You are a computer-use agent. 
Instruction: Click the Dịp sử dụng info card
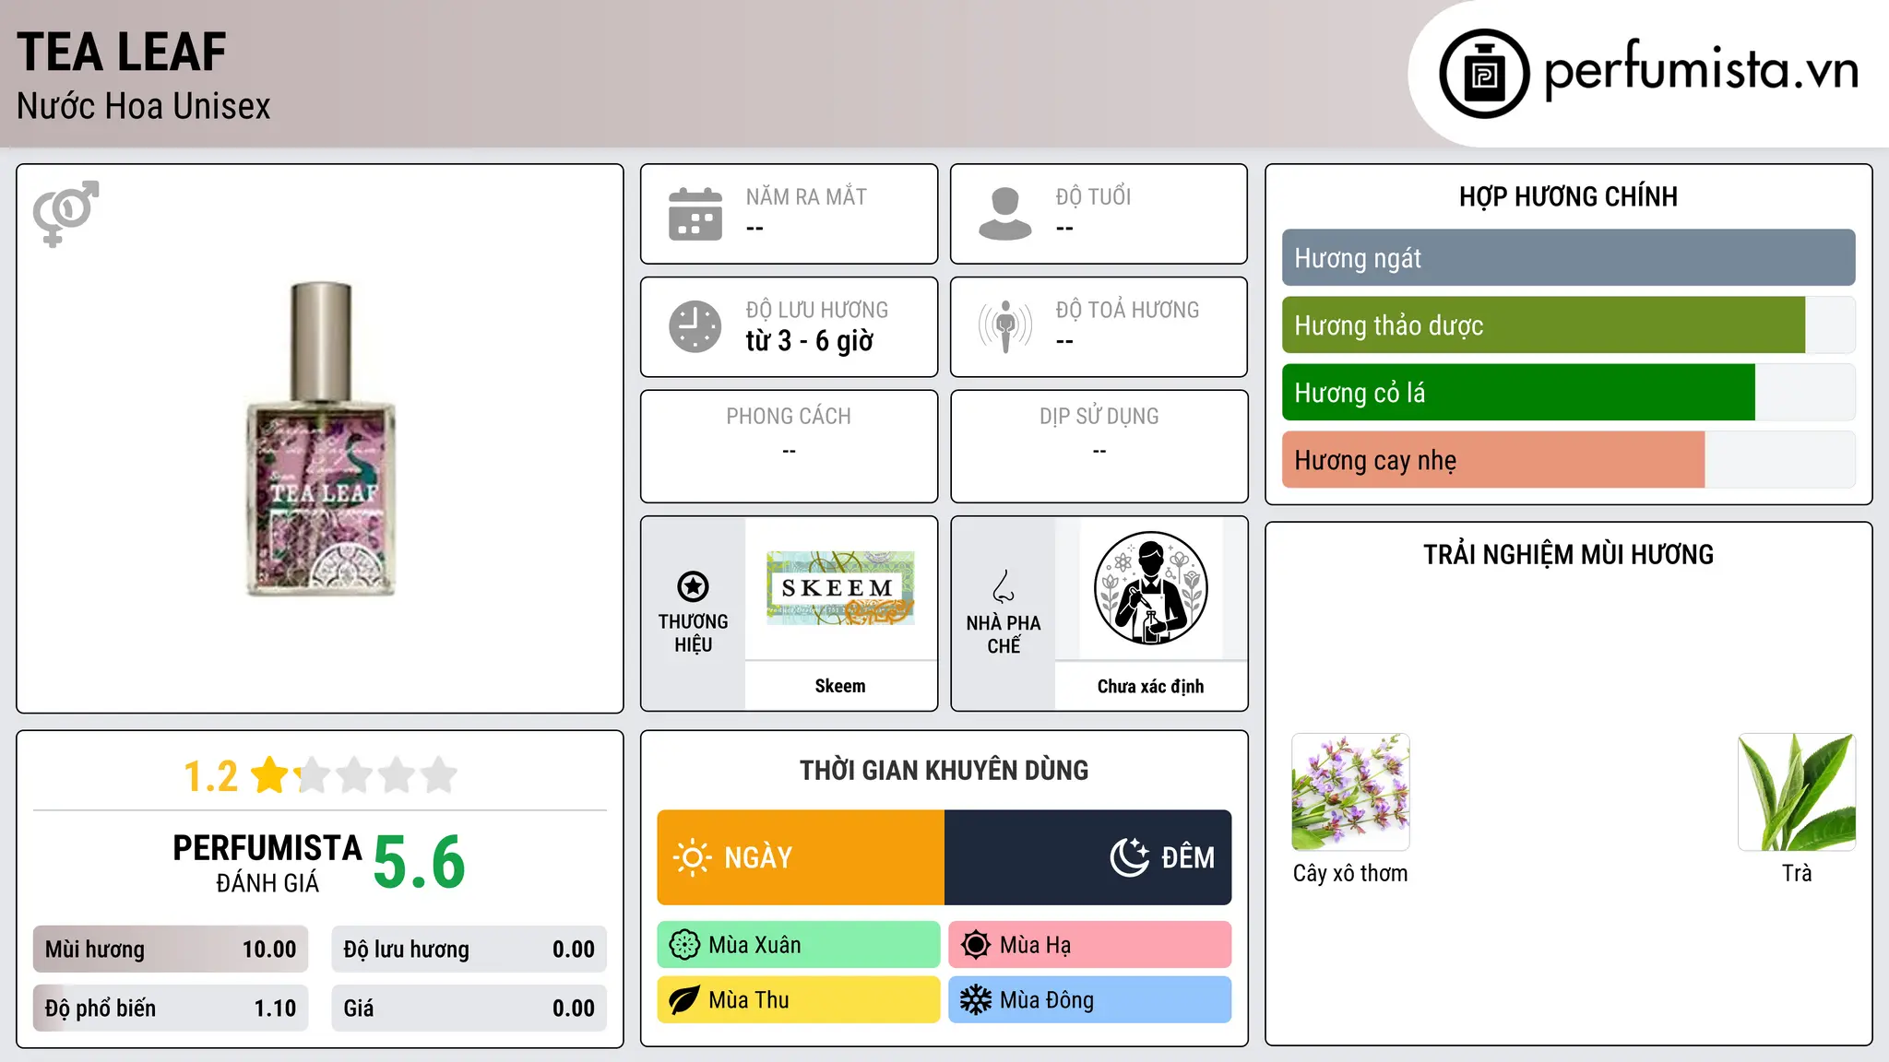pos(1099,446)
